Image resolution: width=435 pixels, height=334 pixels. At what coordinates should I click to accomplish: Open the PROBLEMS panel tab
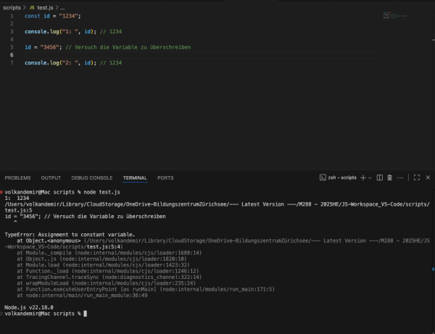coord(17,178)
